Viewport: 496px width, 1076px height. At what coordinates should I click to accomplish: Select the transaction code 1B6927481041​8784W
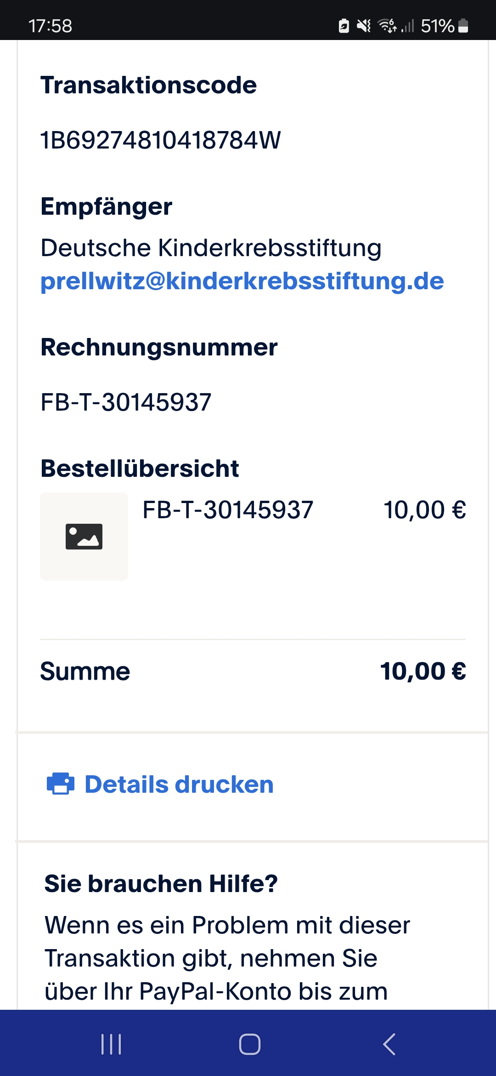coord(160,140)
